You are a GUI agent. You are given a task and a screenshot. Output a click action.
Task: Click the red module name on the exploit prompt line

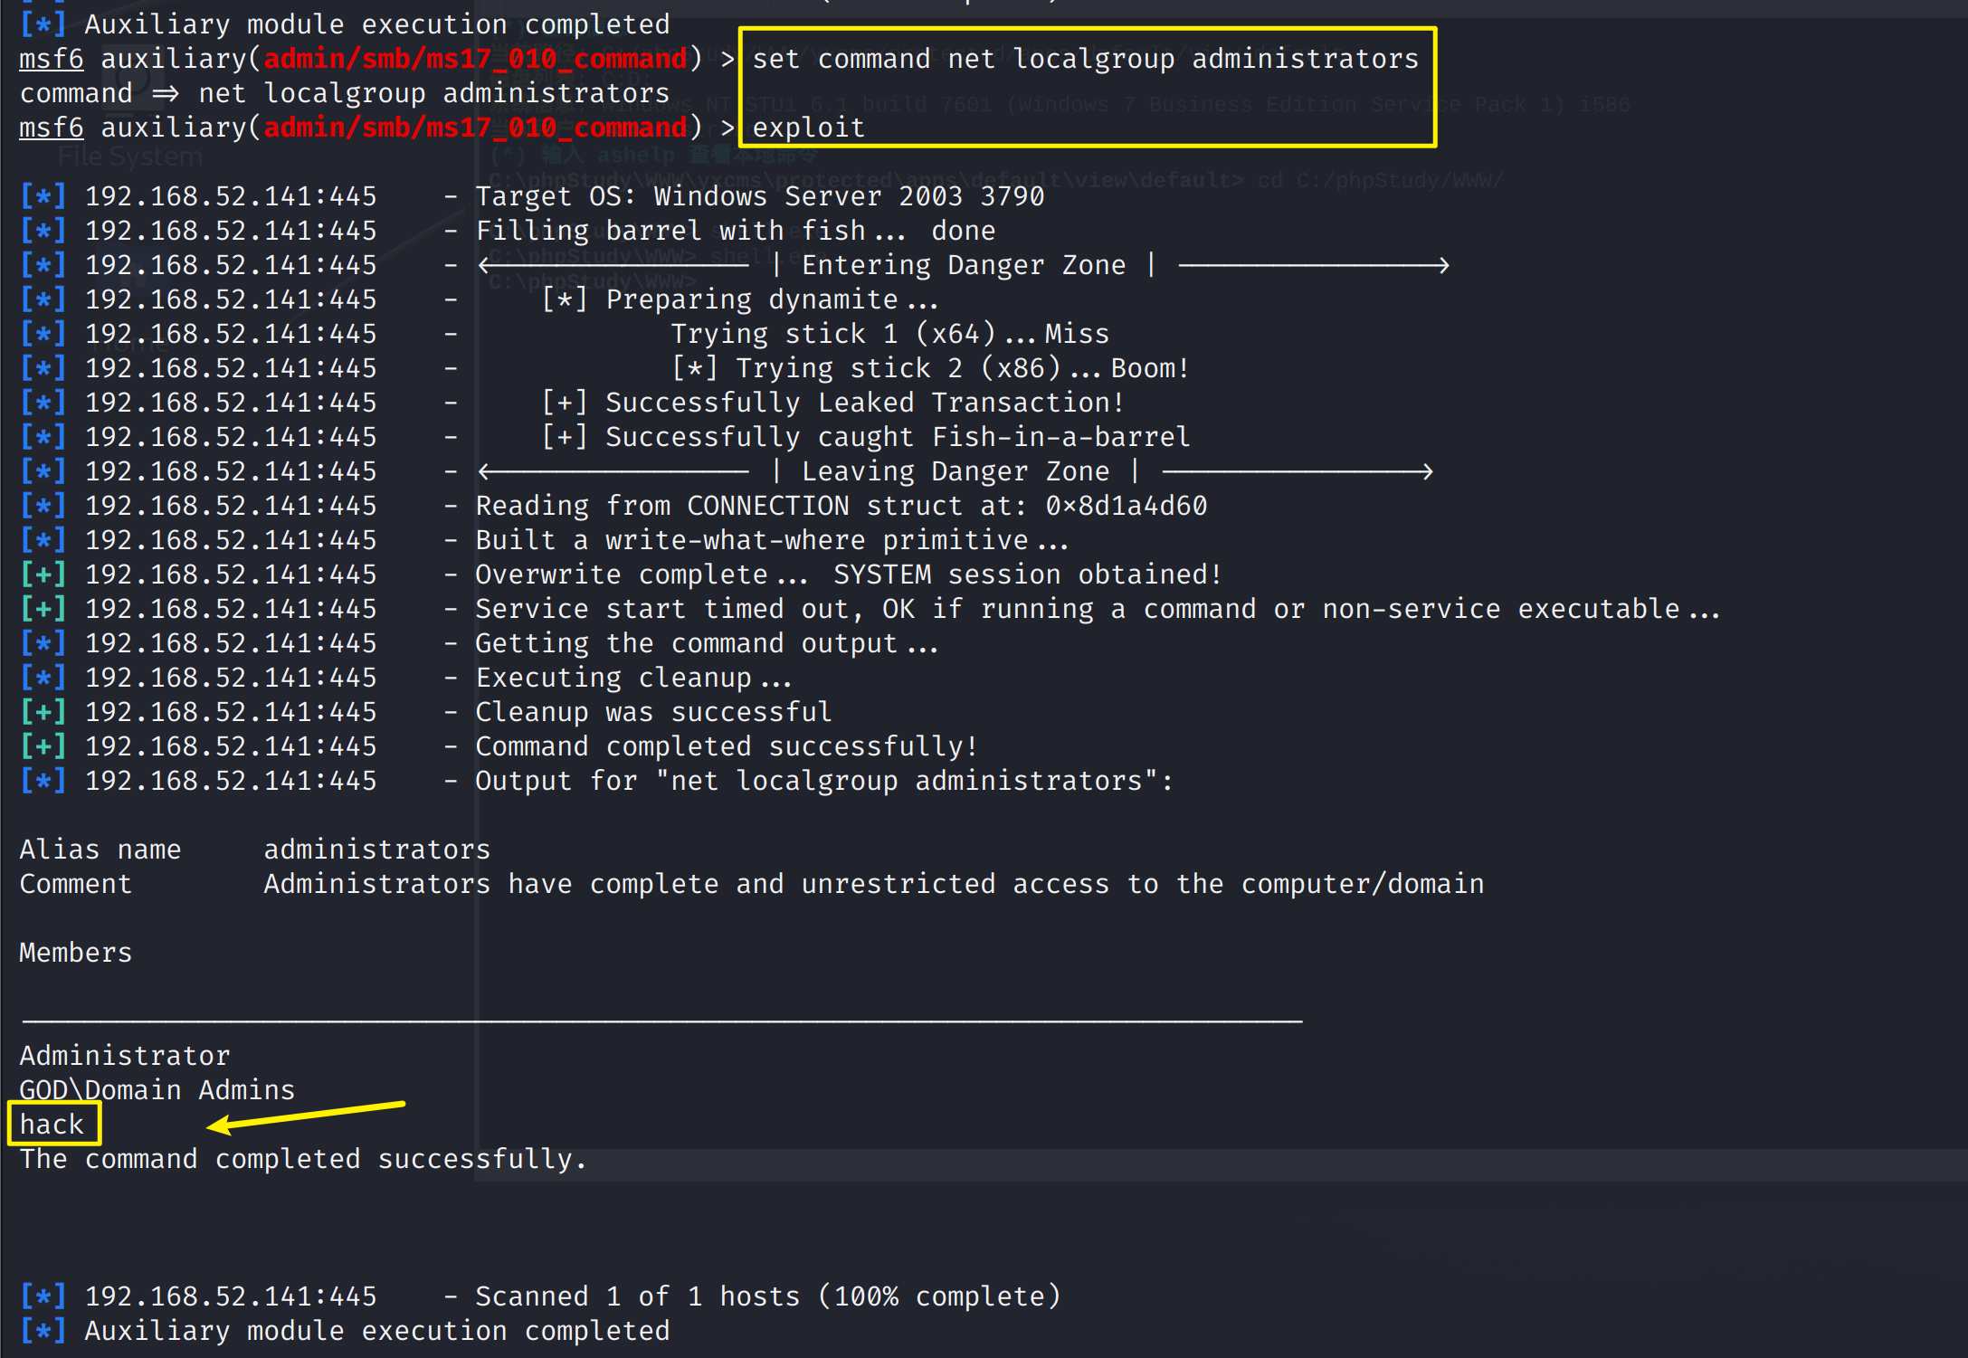[x=475, y=128]
